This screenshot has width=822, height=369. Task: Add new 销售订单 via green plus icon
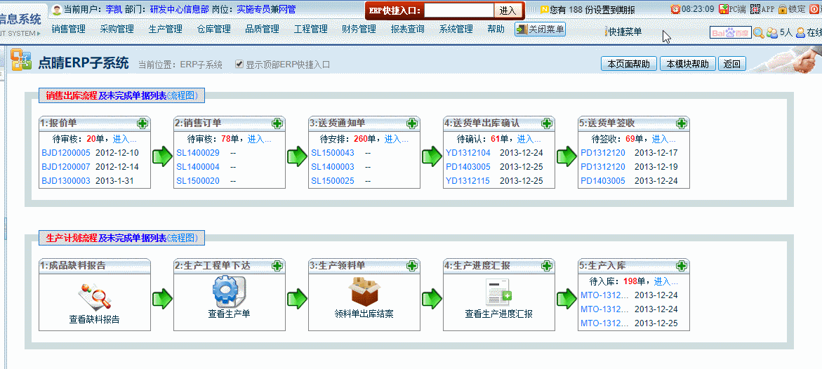click(x=277, y=123)
